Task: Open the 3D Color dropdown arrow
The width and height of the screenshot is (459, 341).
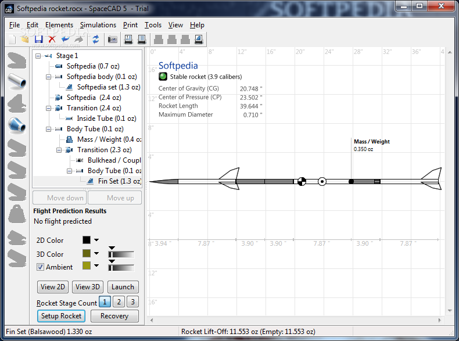Action: 96,253
